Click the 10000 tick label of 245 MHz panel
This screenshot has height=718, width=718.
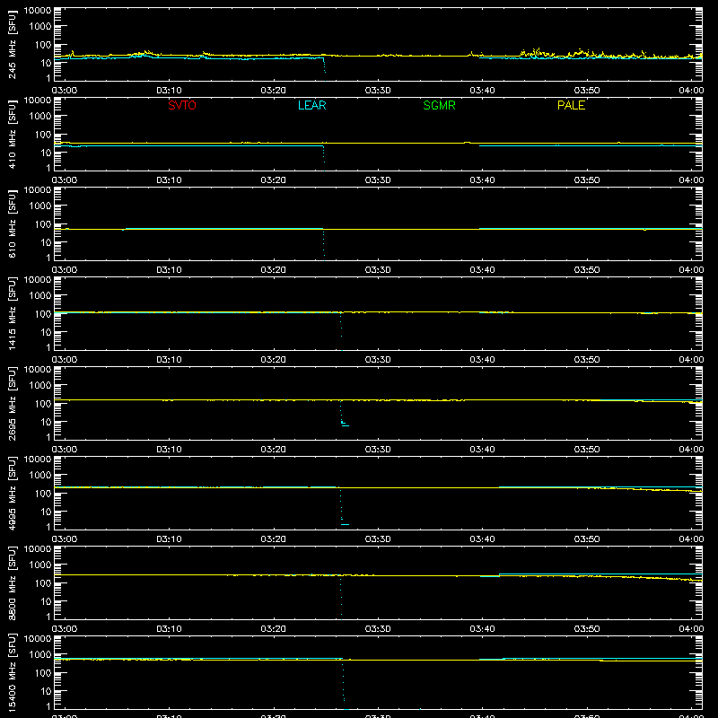tap(38, 11)
